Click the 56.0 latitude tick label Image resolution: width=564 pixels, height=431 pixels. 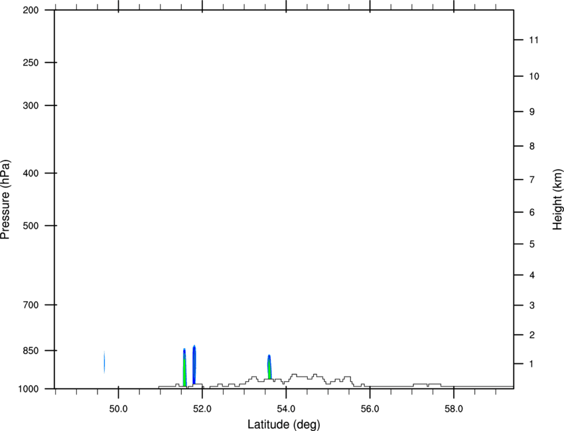tap(370, 409)
